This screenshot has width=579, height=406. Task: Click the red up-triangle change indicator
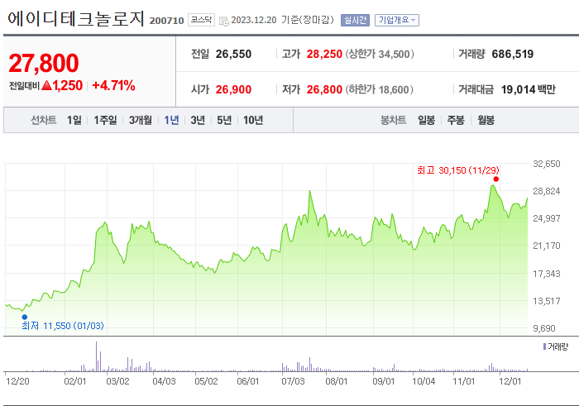click(46, 86)
